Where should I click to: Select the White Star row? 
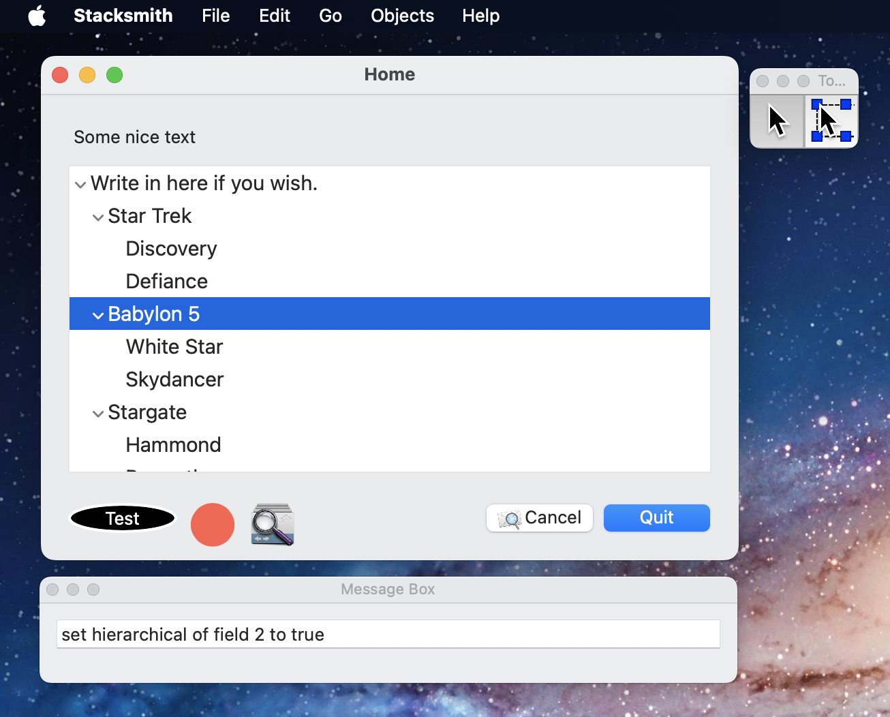click(x=390, y=346)
